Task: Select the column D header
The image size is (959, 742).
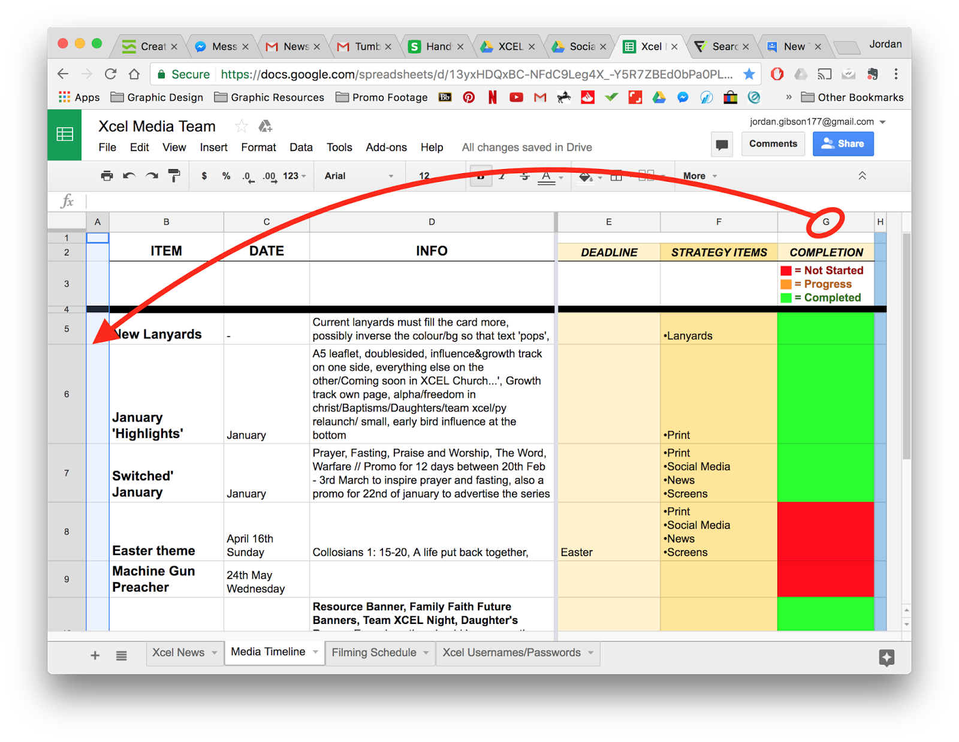Action: coord(432,222)
